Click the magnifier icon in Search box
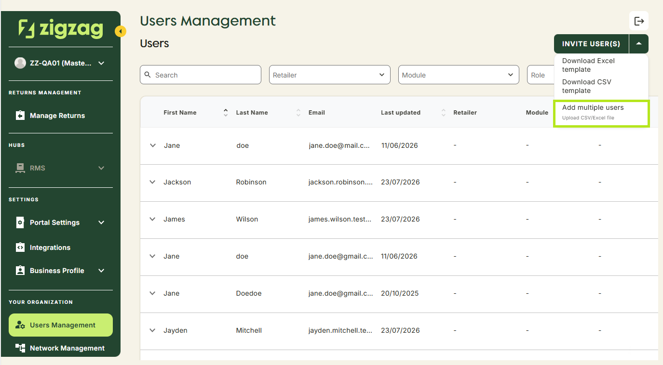 pyautogui.click(x=148, y=75)
